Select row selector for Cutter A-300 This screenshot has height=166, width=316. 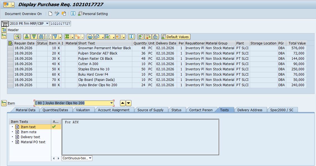point(10,64)
